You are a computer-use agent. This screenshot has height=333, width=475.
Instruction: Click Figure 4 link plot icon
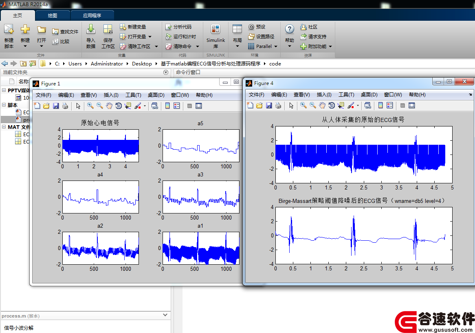368,106
